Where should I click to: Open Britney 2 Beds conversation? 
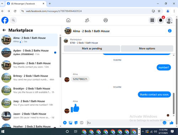[x=29, y=78]
